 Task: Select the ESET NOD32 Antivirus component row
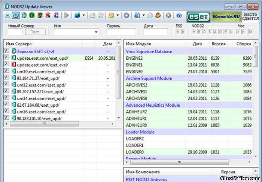pyautogui.click(x=188, y=179)
